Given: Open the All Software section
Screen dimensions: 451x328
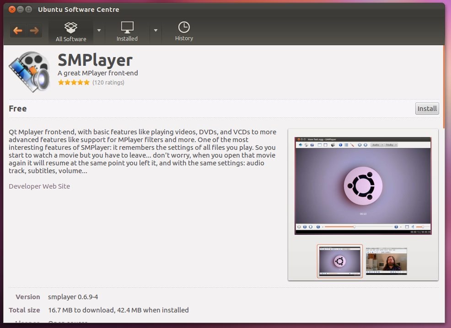Looking at the screenshot, I should coord(71,32).
